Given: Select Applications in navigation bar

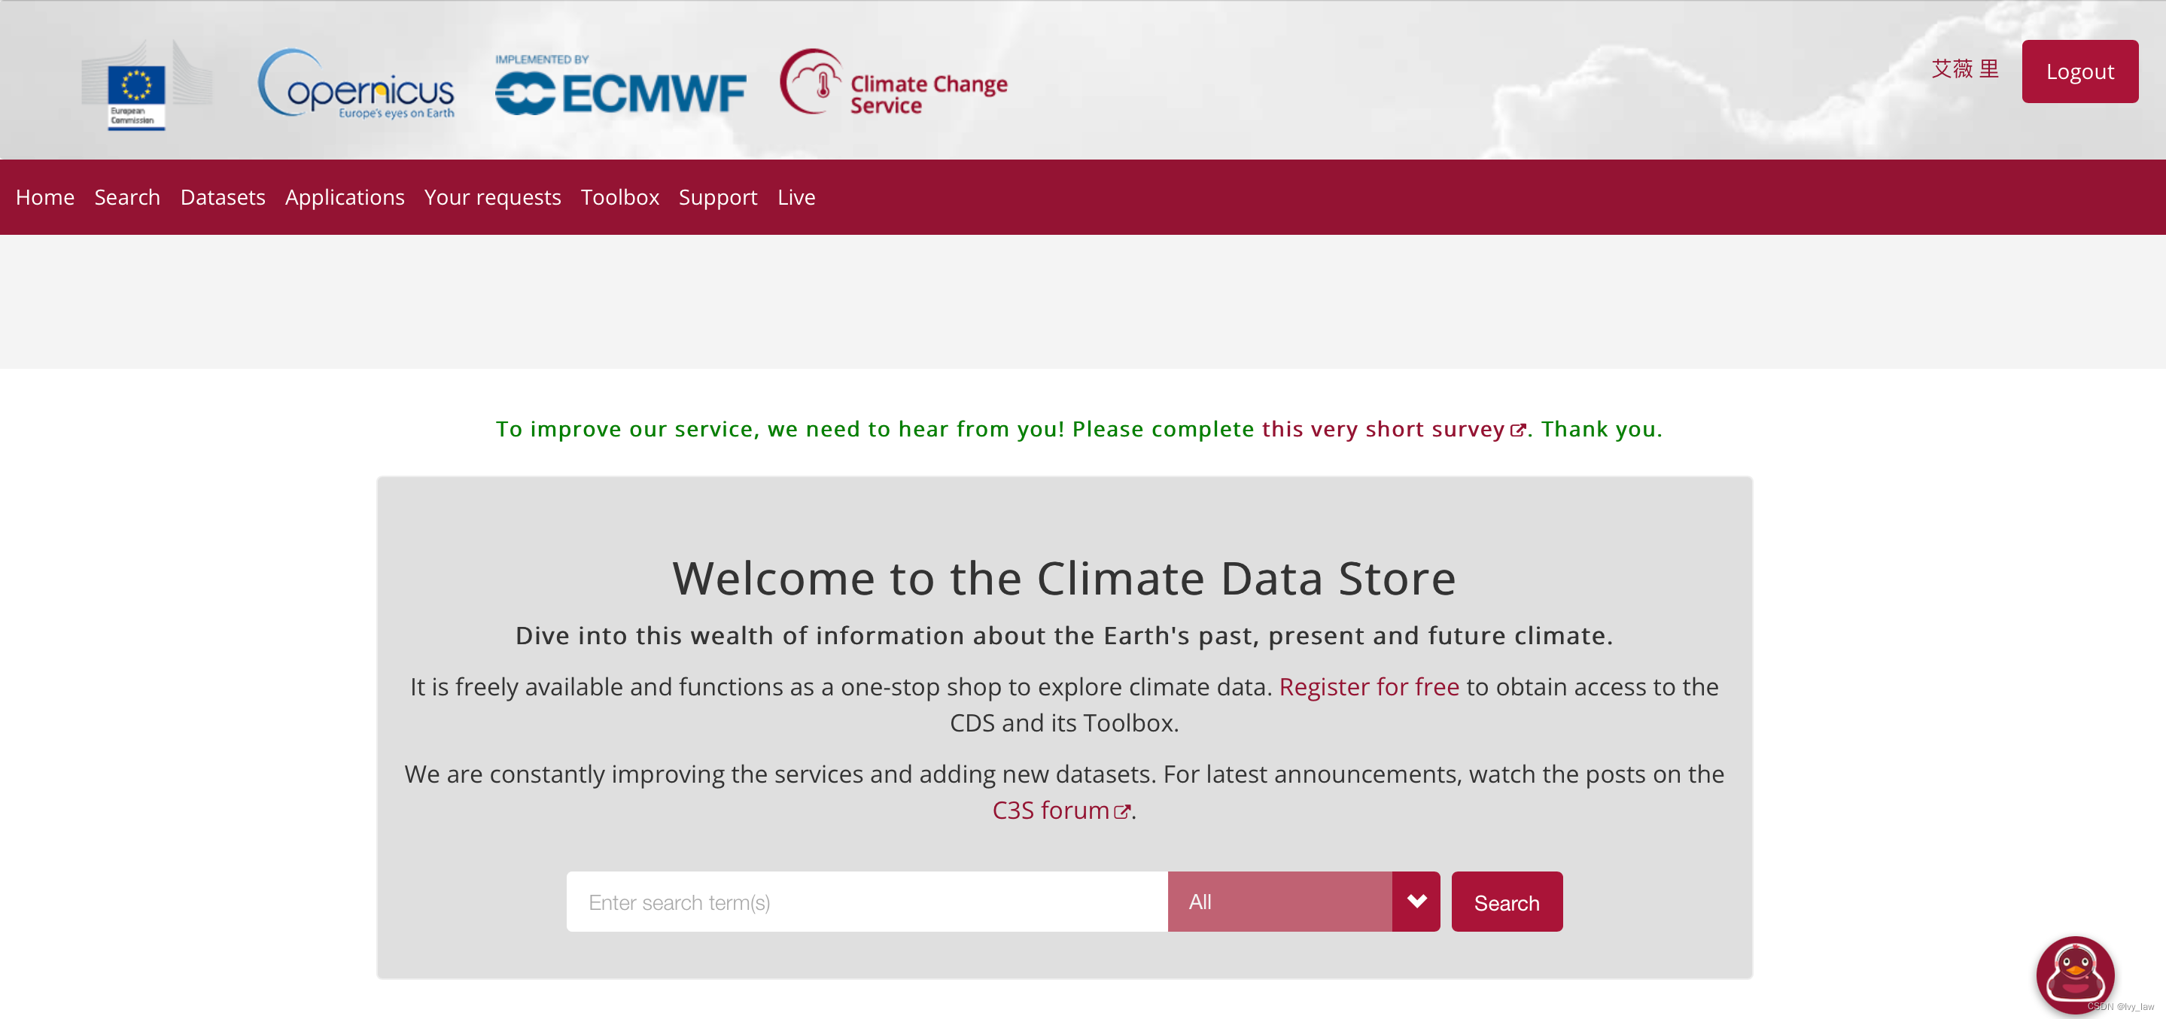Looking at the screenshot, I should (345, 196).
